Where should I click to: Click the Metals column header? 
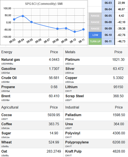(x=70, y=52)
